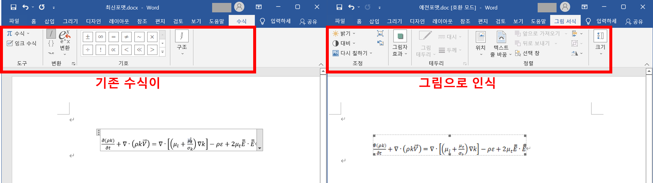
Task: Undo last action in right Word window
Action: pos(351,7)
